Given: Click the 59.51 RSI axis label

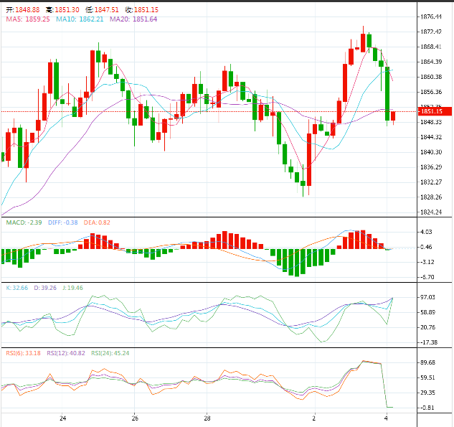Looking at the screenshot, I should pos(427,377).
